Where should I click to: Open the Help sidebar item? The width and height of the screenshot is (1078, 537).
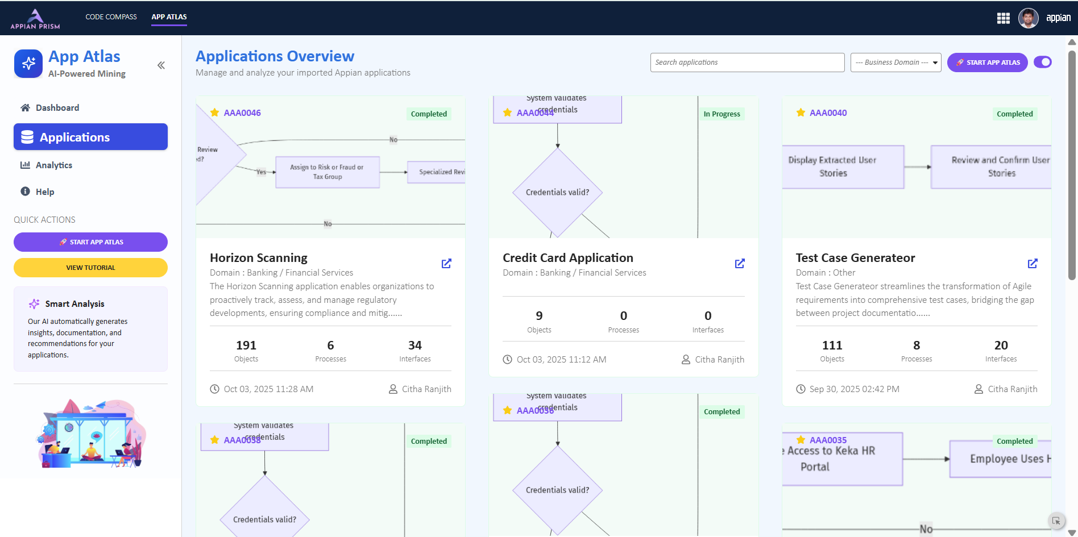[44, 192]
